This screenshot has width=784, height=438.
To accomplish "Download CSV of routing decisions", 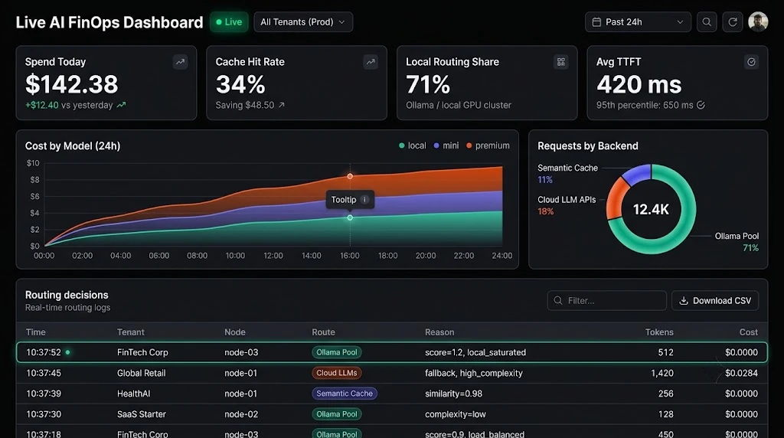I will point(715,300).
